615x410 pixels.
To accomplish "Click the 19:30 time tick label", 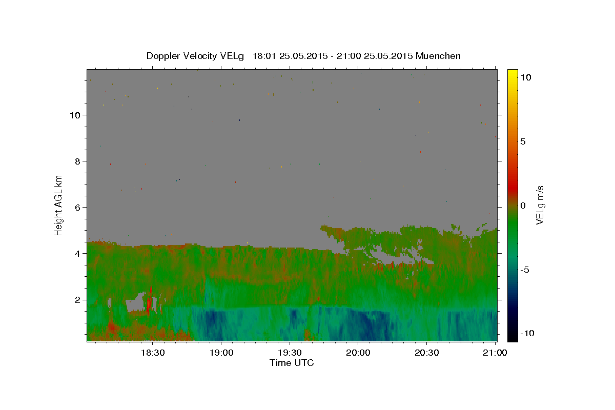I will coord(290,353).
